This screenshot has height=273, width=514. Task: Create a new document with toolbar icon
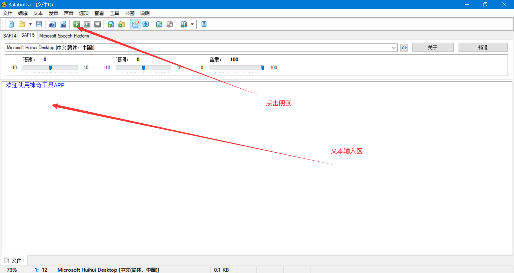[11, 24]
